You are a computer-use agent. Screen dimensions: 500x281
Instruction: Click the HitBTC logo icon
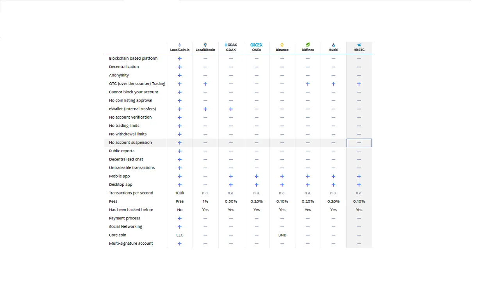point(359,45)
